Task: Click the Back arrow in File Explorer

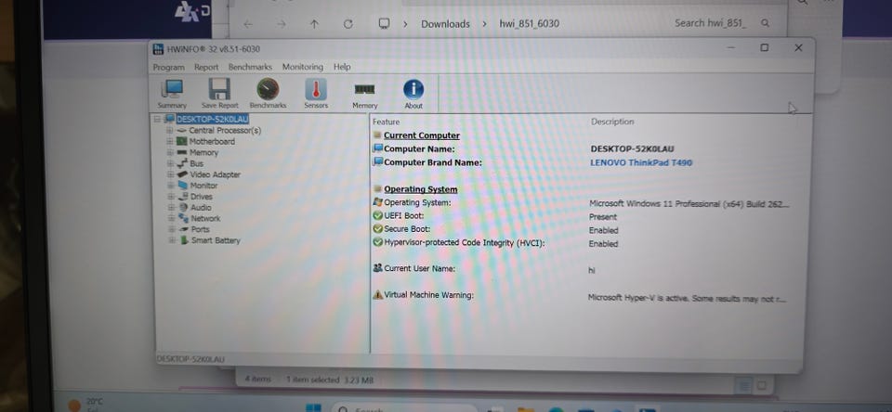Action: pyautogui.click(x=247, y=24)
